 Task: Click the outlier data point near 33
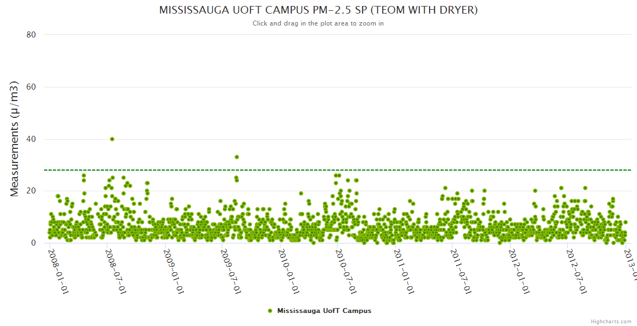(237, 157)
